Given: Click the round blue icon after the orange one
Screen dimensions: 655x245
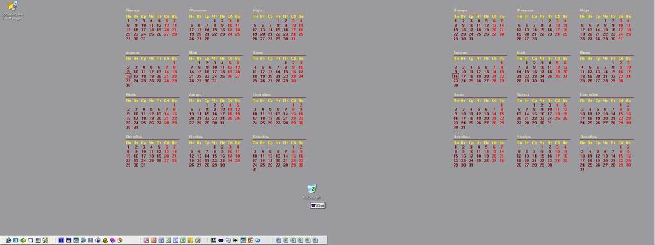Looking at the screenshot, I should pos(258,241).
